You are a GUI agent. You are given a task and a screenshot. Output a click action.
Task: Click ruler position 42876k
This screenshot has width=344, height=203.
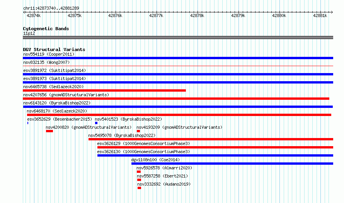[116, 15]
